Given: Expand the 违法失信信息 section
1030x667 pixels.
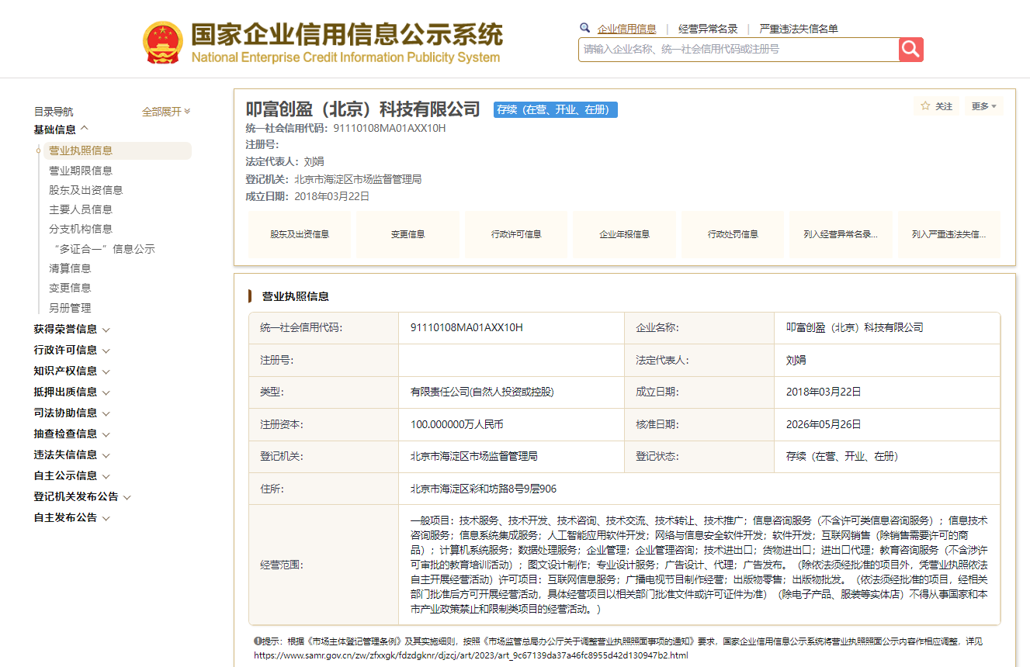Looking at the screenshot, I should pos(72,454).
